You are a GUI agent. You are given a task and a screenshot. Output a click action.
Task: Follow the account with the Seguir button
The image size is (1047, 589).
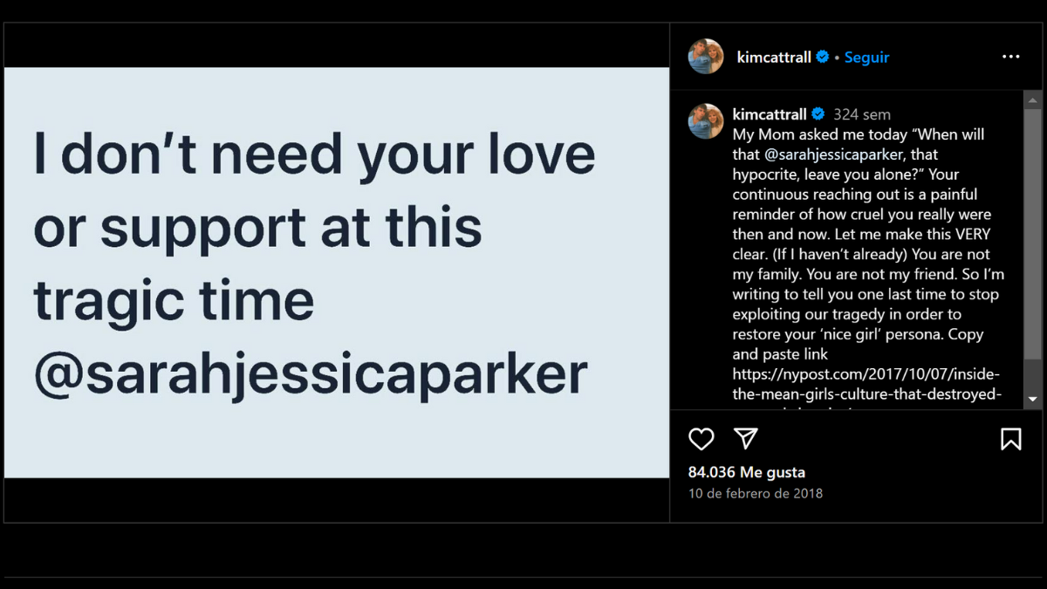click(x=866, y=57)
